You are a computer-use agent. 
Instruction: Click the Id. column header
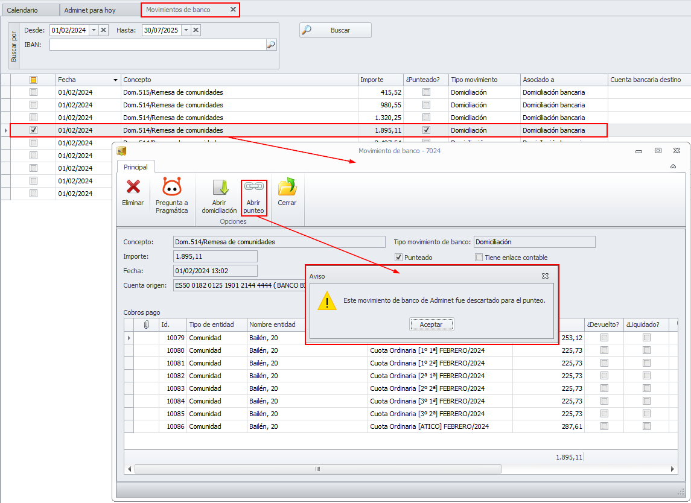(173, 324)
